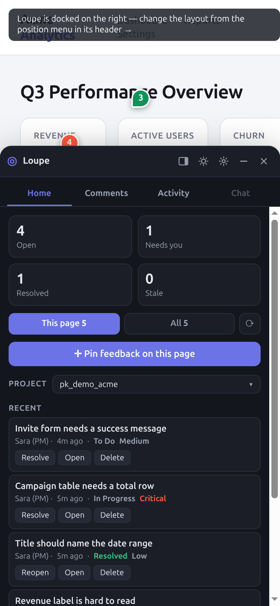Image resolution: width=280 pixels, height=606 pixels.
Task: Open the 1 Resolved stat card
Action: (x=70, y=285)
